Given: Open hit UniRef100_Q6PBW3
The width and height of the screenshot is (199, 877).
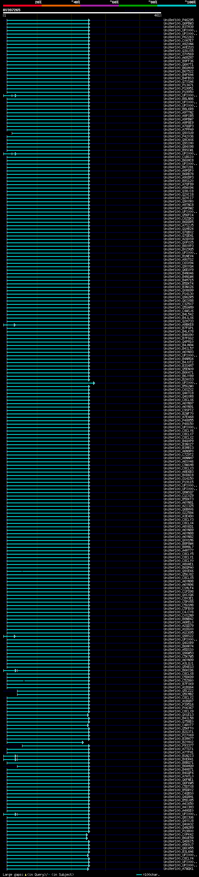Looking at the screenshot, I should (x=178, y=24).
